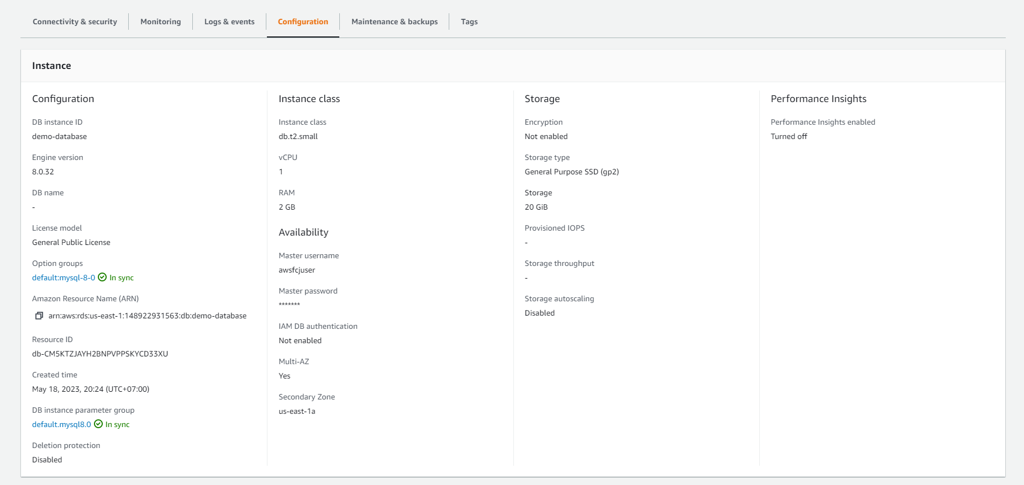Select the Configuration tab
Image resolution: width=1024 pixels, height=485 pixels.
tap(303, 22)
